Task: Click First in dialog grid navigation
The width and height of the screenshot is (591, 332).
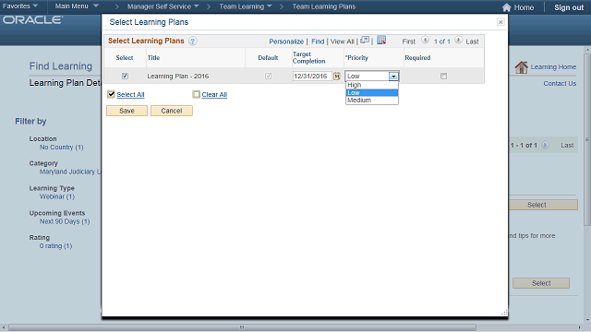Action: [408, 41]
